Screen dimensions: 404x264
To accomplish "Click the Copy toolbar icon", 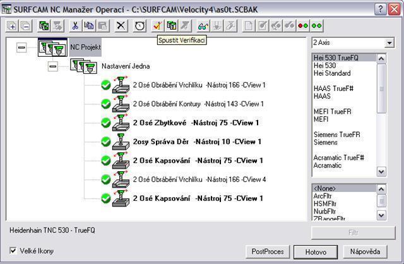I will point(89,26).
